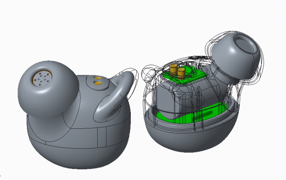Click the gold speaker grille on left earbud
Viewport: 286px width, 180px height.
[41, 78]
